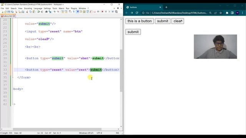Click the Zoom In toolbar icon

pyautogui.click(x=54, y=12)
